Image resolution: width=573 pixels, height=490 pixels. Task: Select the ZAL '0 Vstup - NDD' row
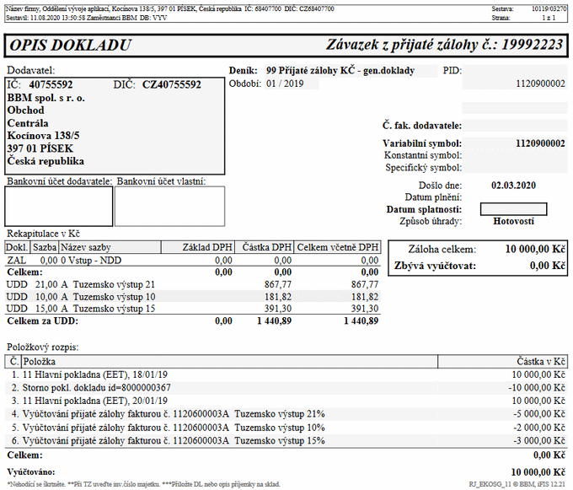[193, 261]
